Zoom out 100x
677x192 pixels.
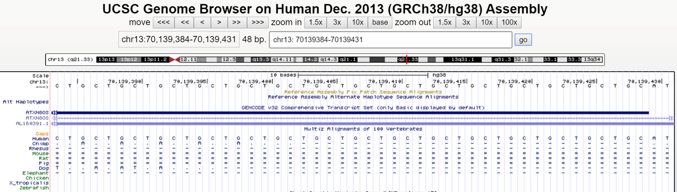point(509,22)
